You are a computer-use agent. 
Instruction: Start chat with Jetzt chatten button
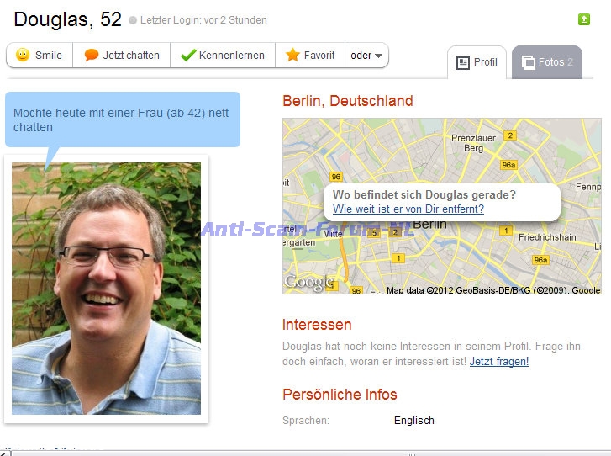click(122, 55)
